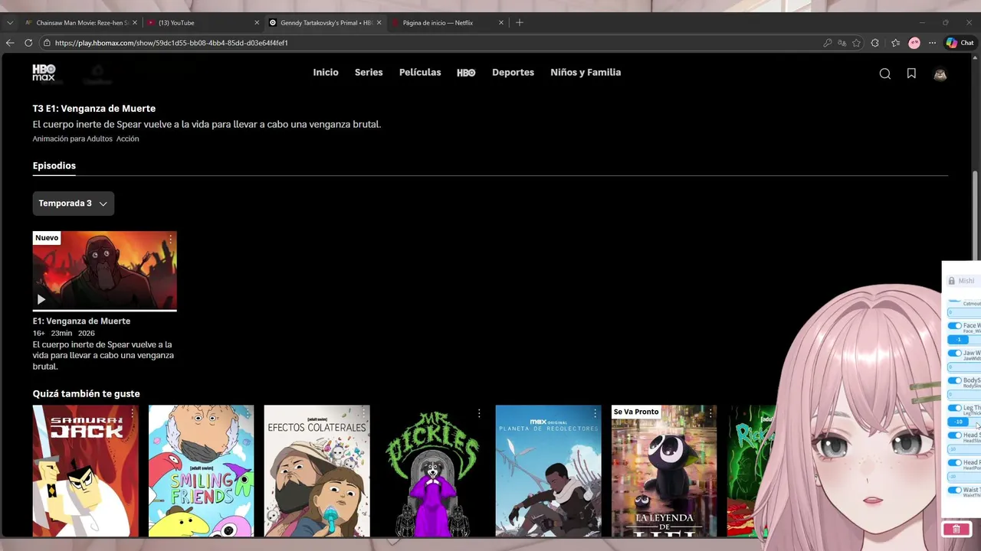Viewport: 981px width, 551px height.
Task: Open options dots on Planeta de Recolectores card
Action: tap(595, 413)
